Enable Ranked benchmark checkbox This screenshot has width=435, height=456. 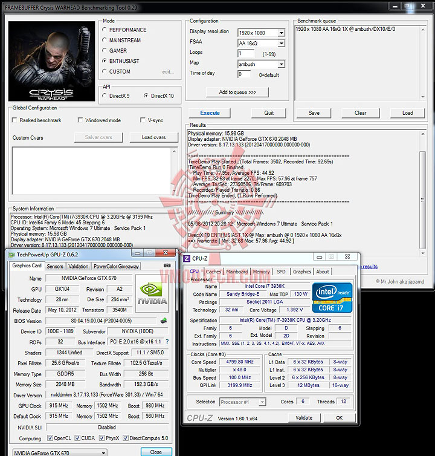point(14,120)
